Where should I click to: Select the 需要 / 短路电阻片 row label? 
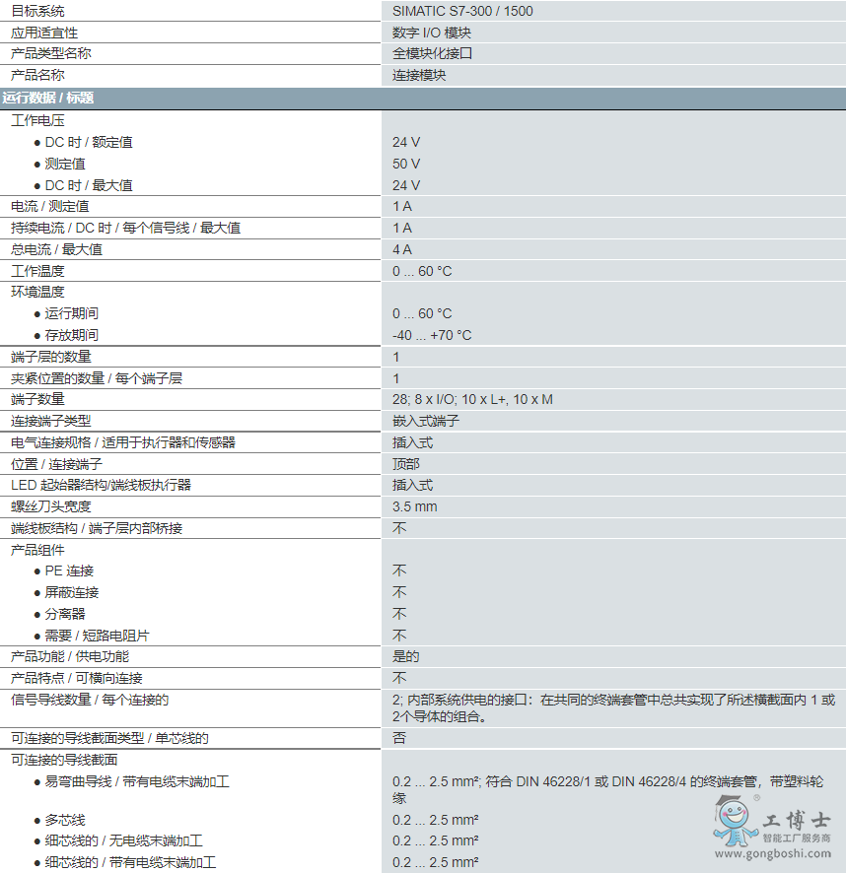point(97,636)
